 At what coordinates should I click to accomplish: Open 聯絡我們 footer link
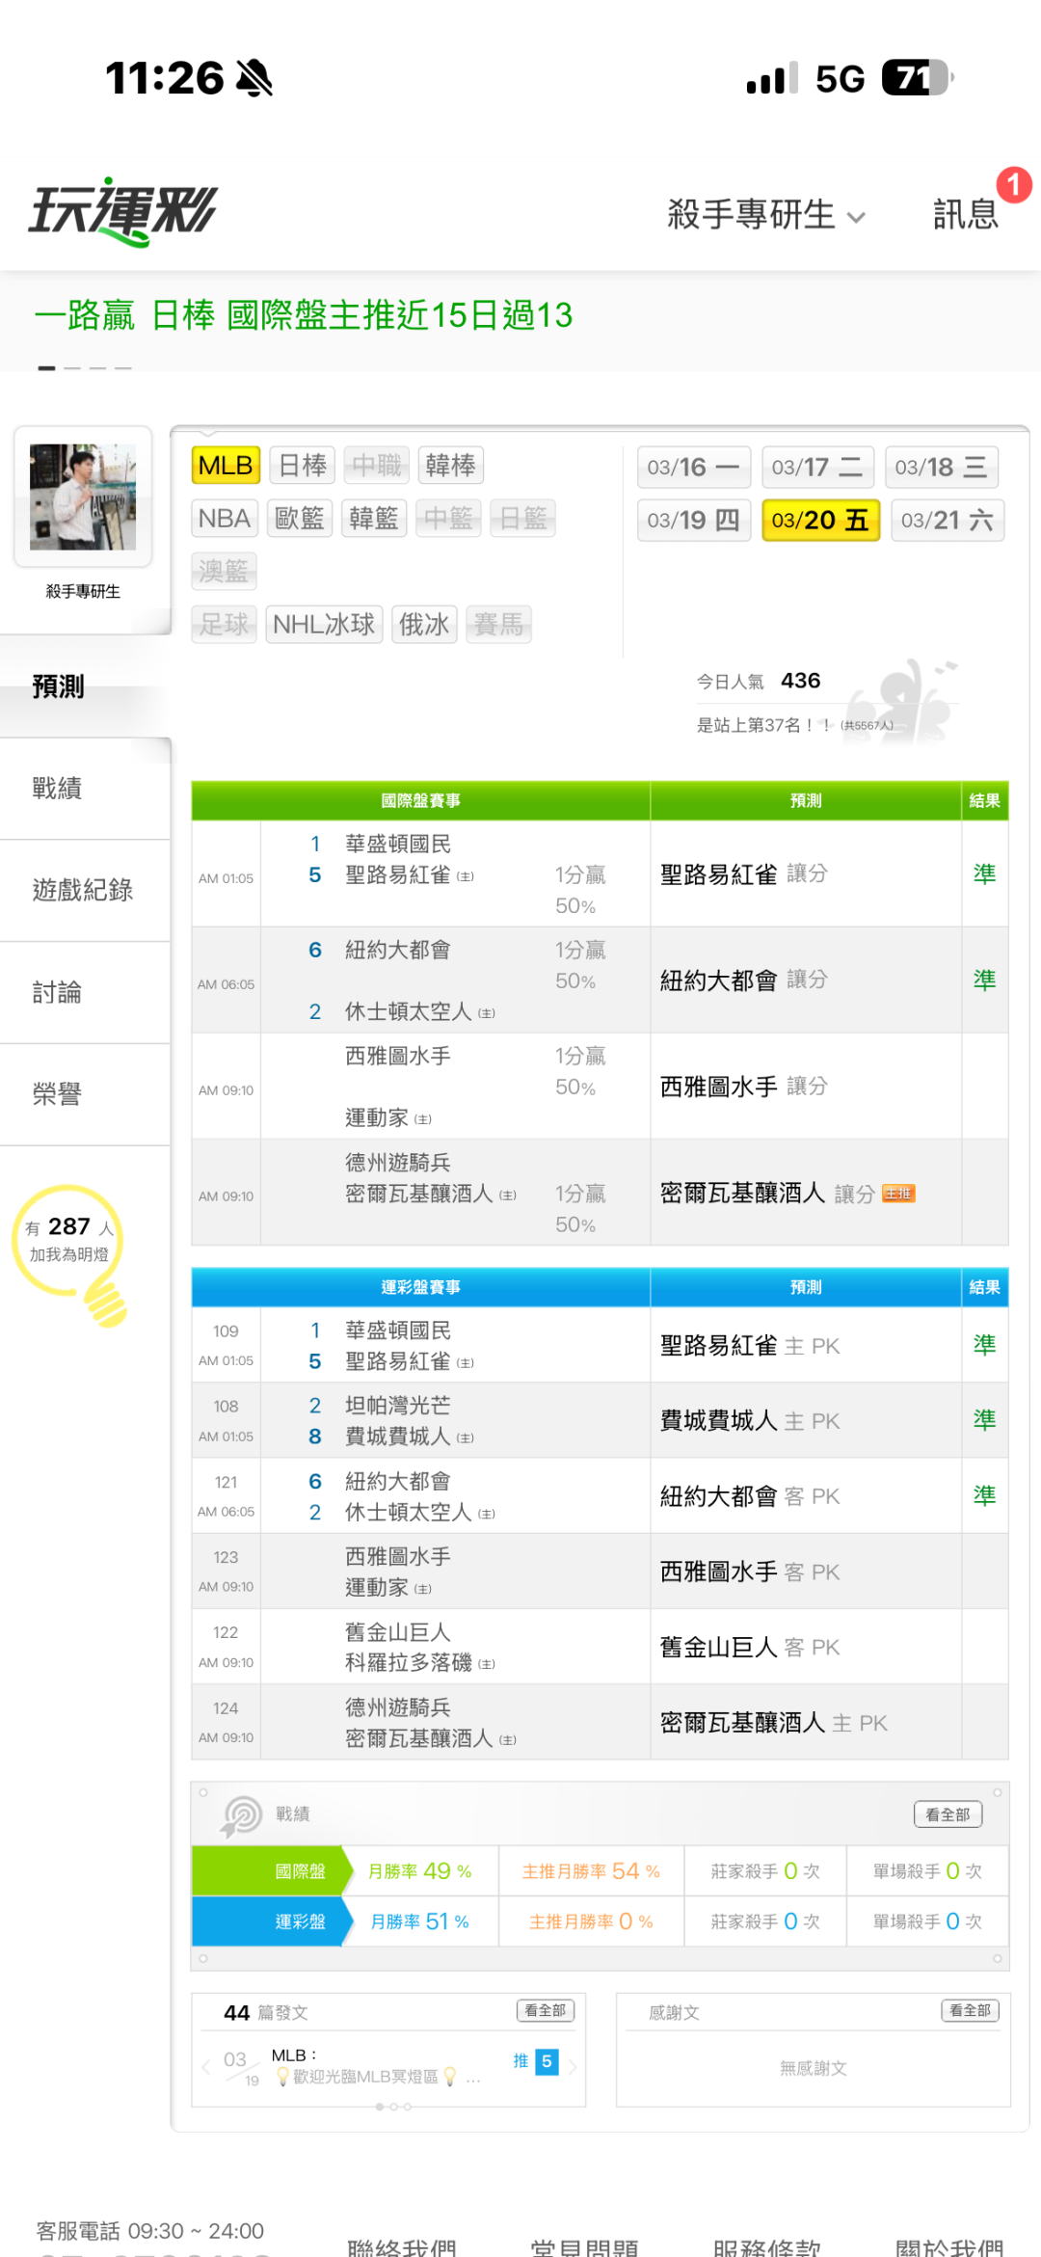pyautogui.click(x=401, y=2248)
